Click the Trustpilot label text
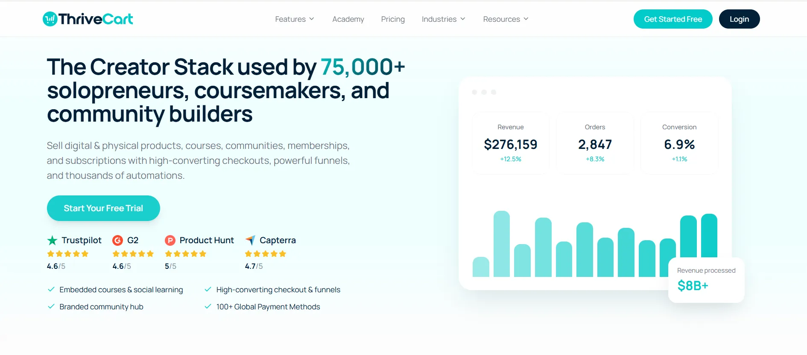The height and width of the screenshot is (355, 807). click(82, 240)
